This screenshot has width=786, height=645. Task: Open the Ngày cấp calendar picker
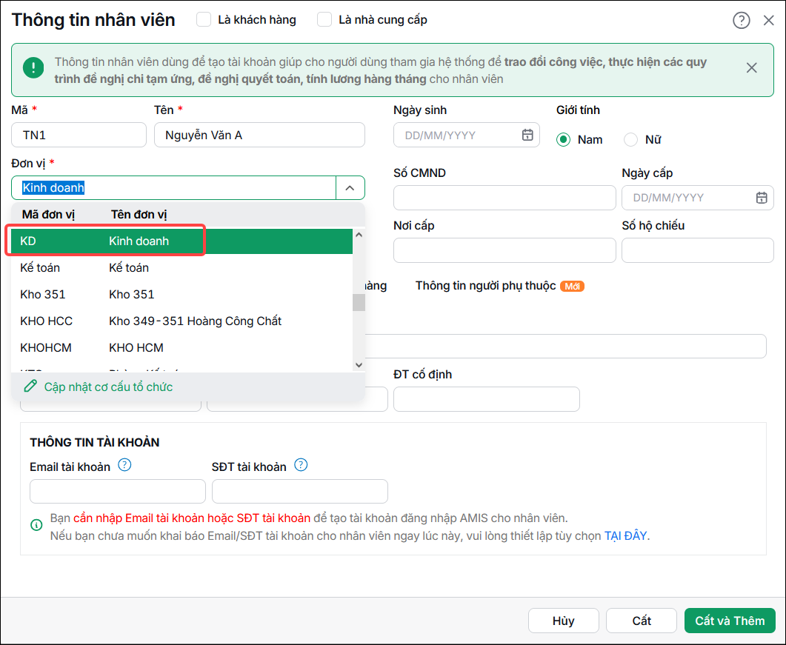[x=762, y=198]
